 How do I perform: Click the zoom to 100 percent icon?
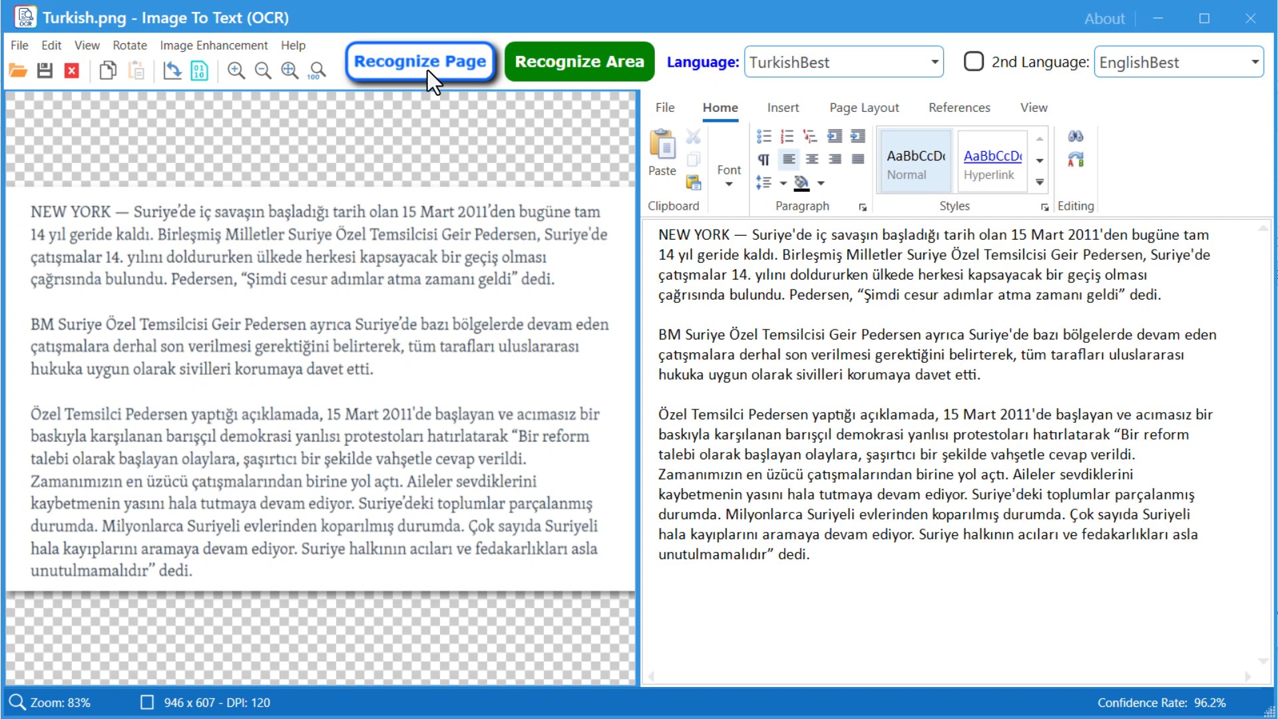318,71
